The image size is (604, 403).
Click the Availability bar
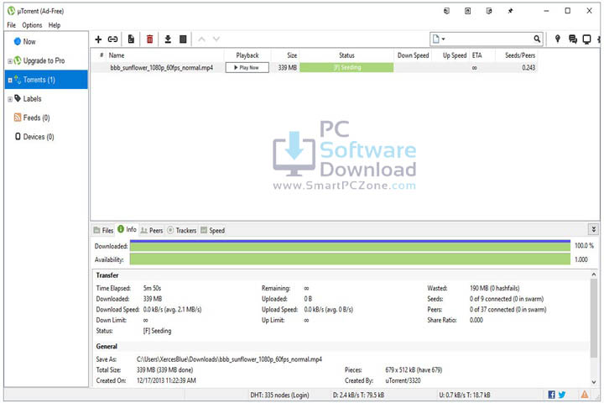pos(350,259)
